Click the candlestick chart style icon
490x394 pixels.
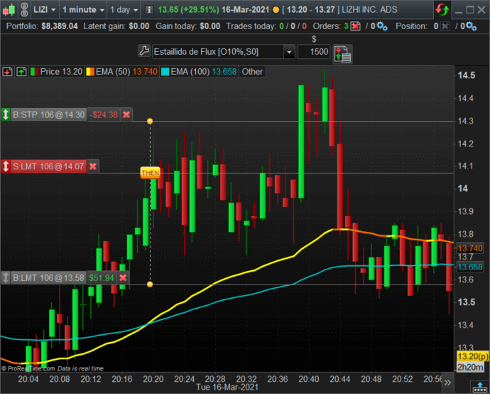click(9, 10)
